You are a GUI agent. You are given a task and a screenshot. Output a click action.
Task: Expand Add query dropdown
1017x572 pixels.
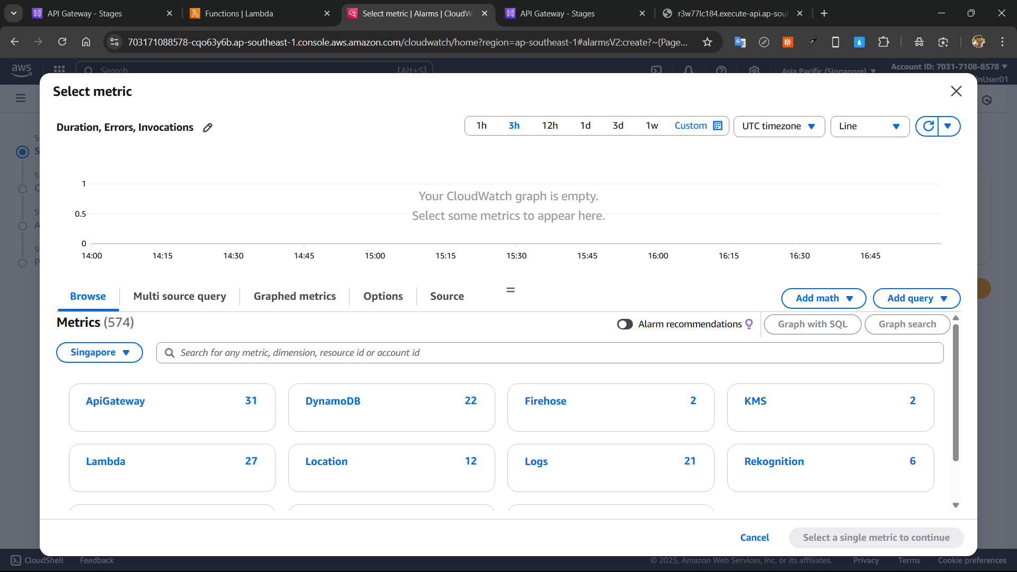[916, 298]
